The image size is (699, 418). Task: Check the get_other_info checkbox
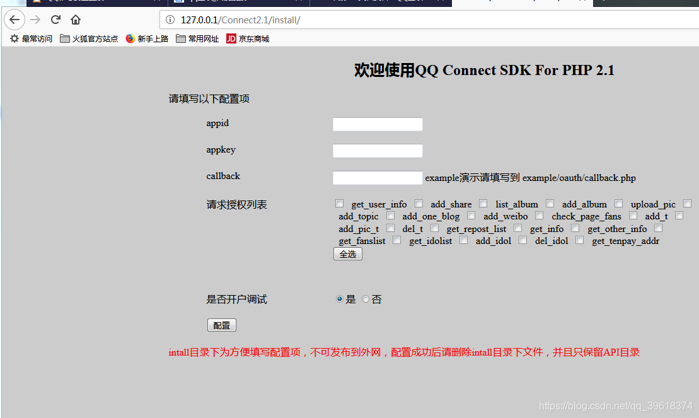tap(575, 228)
